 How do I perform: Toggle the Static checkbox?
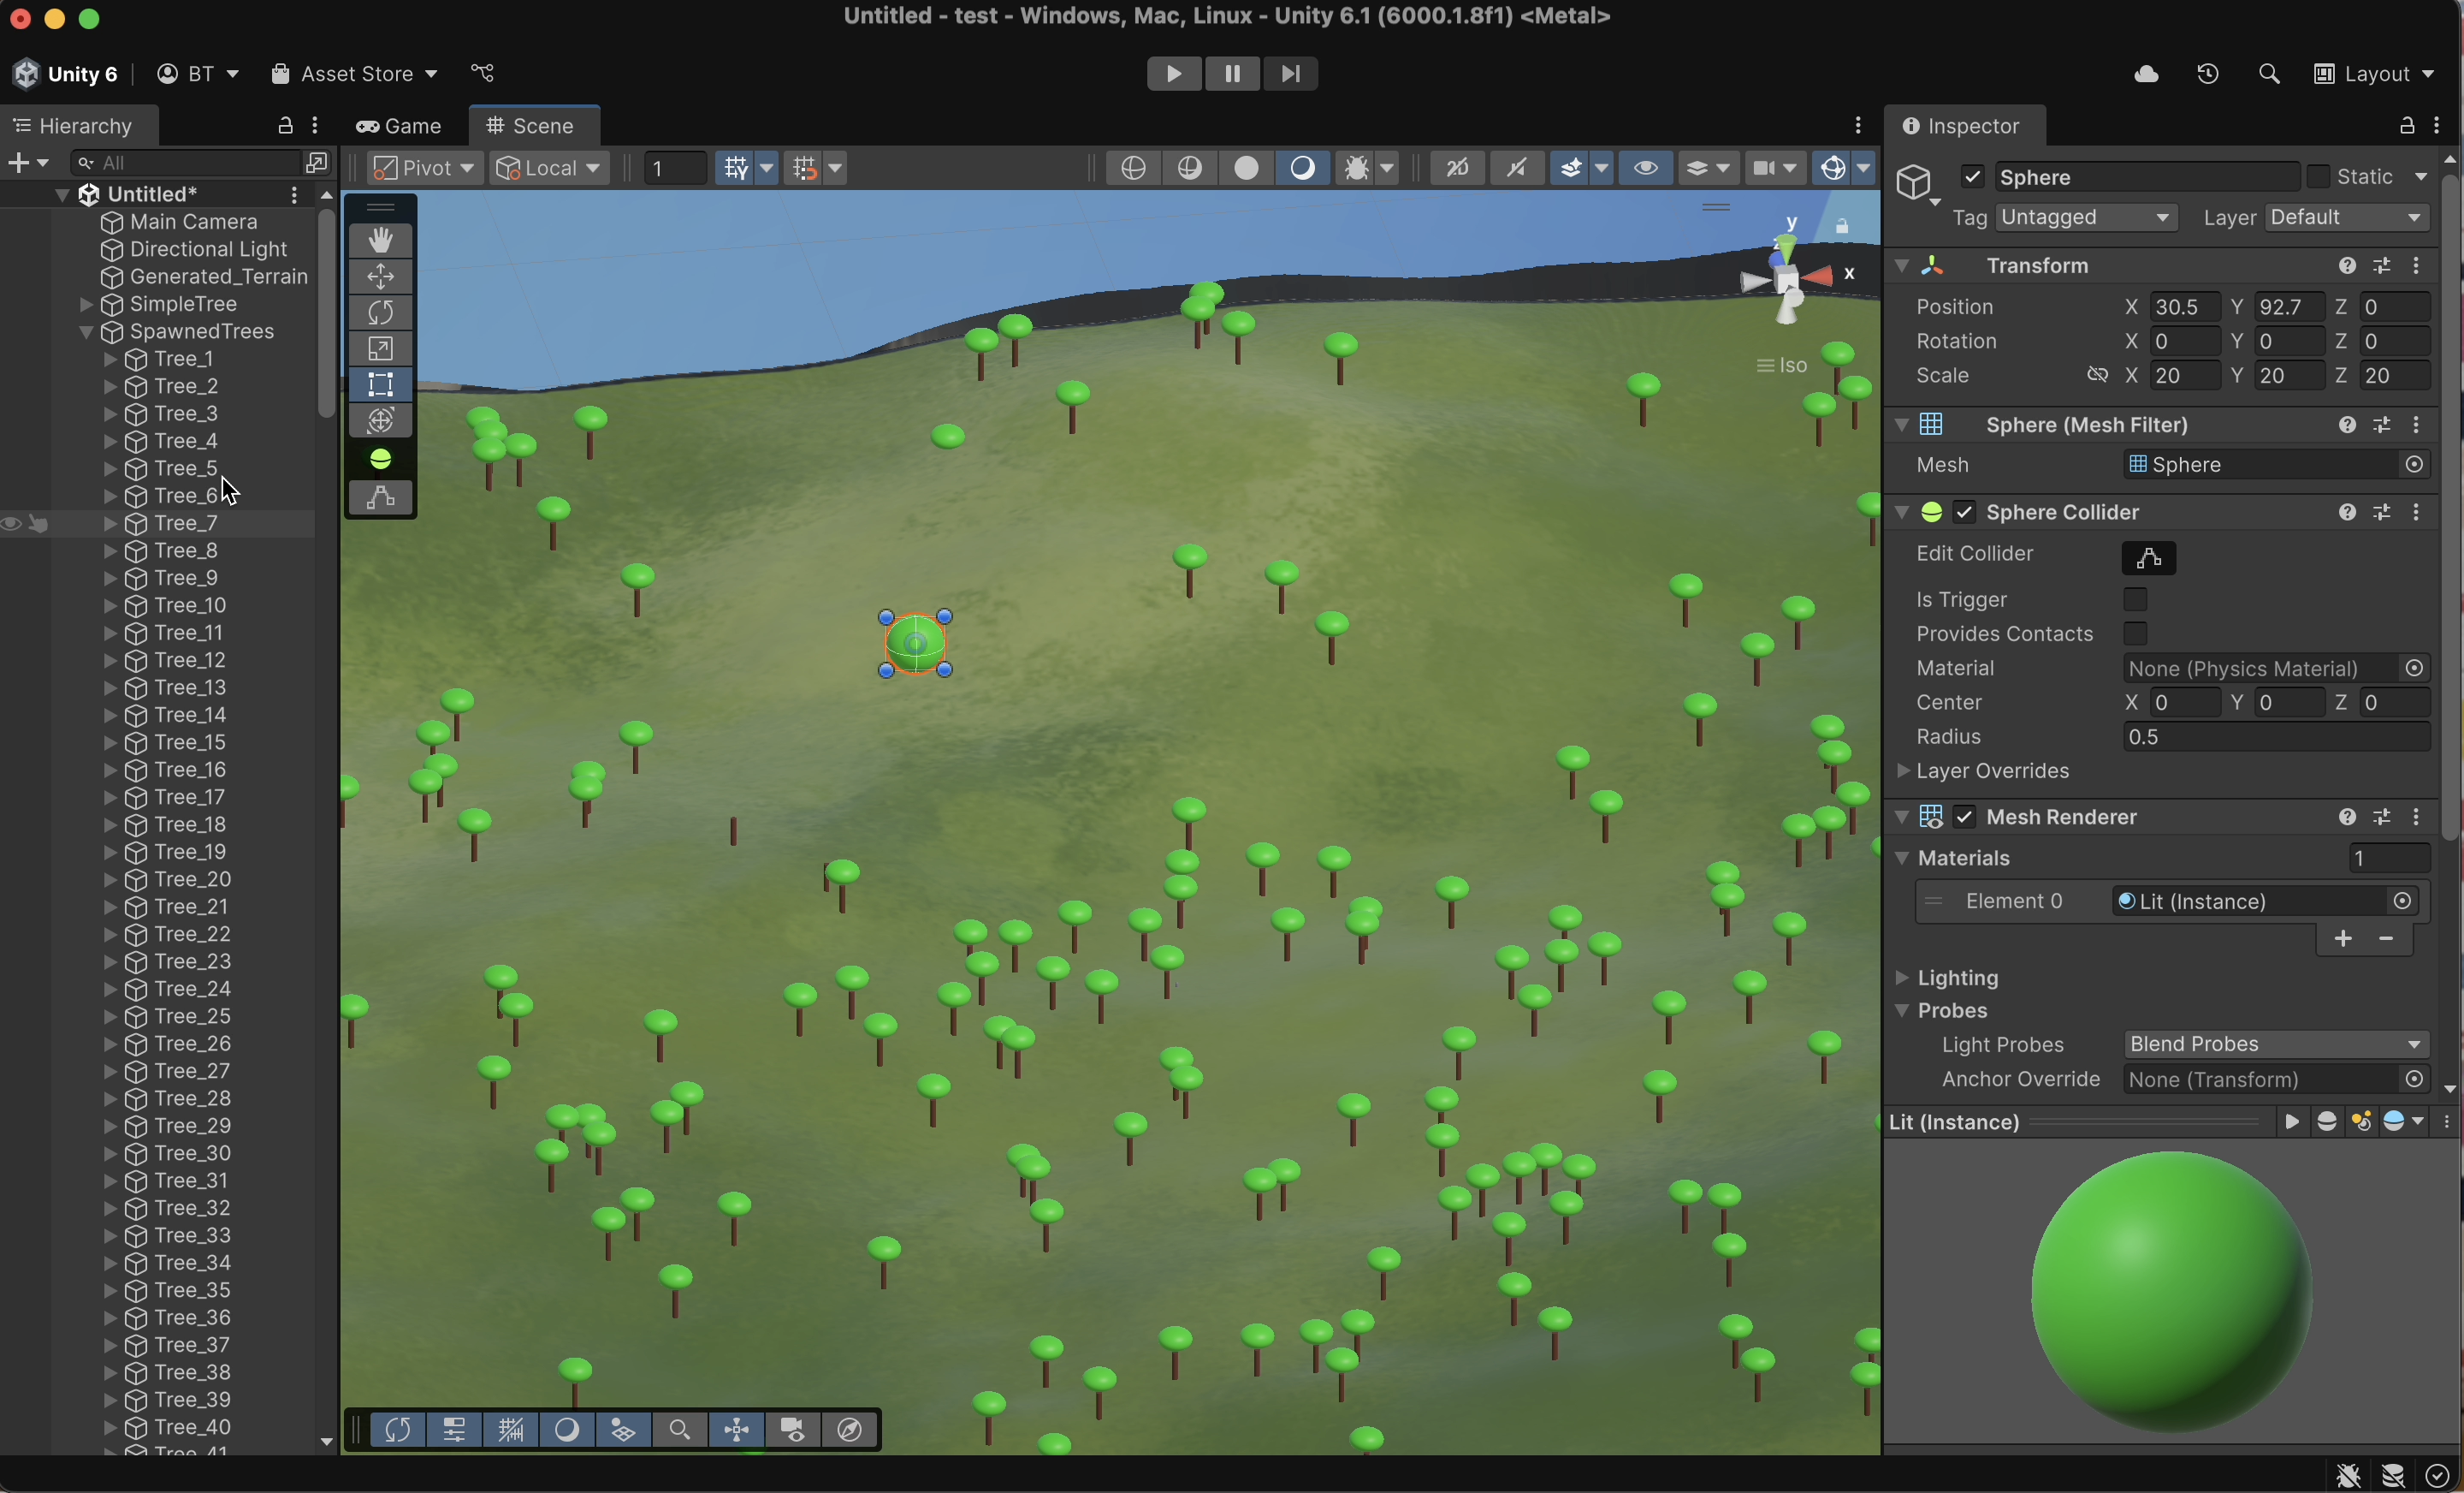click(x=2318, y=177)
